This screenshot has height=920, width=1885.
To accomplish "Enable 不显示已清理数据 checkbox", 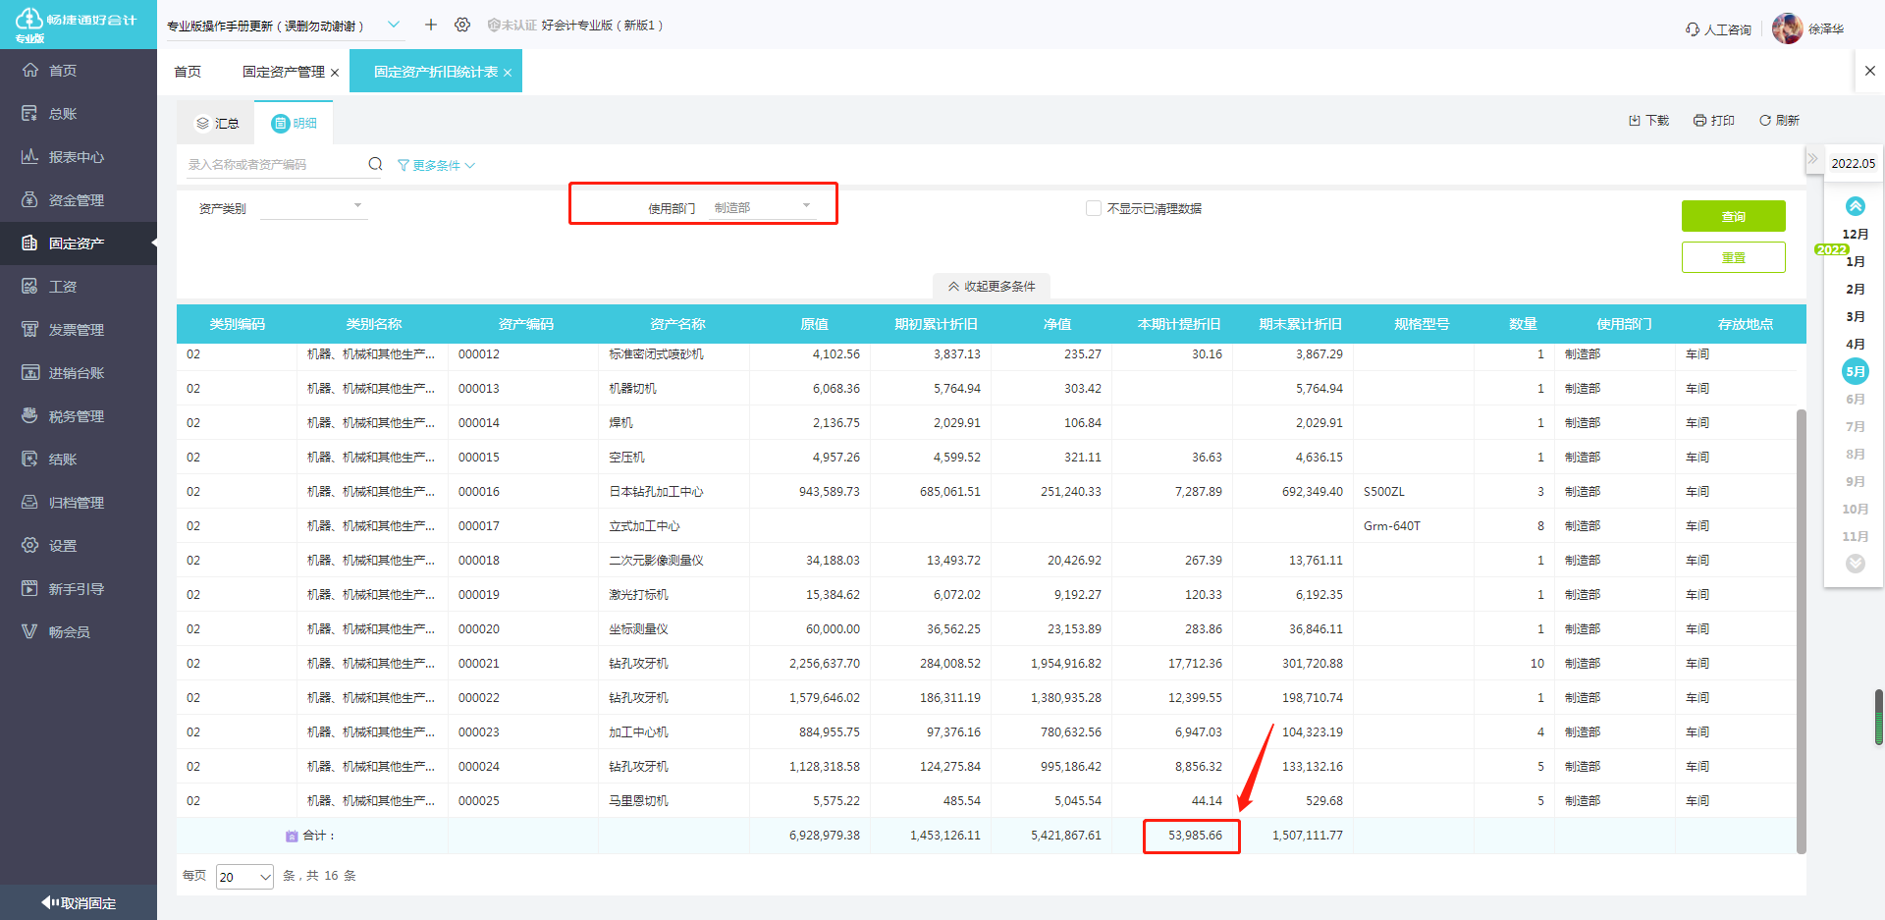I will pyautogui.click(x=1093, y=208).
